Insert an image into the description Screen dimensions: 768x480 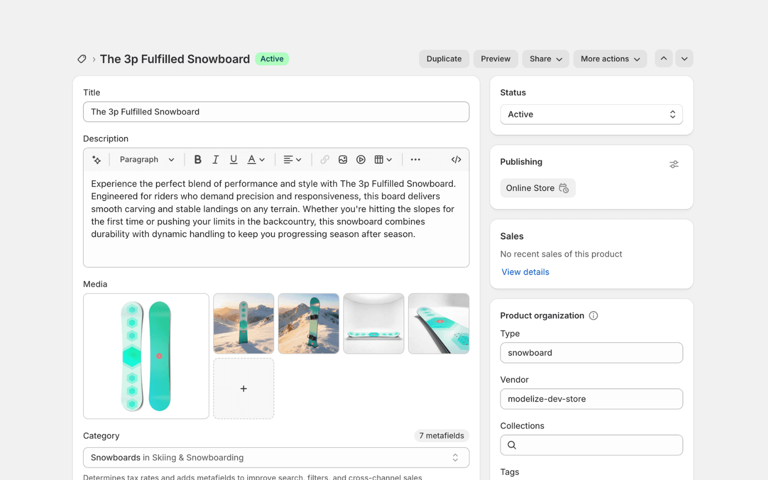[343, 159]
